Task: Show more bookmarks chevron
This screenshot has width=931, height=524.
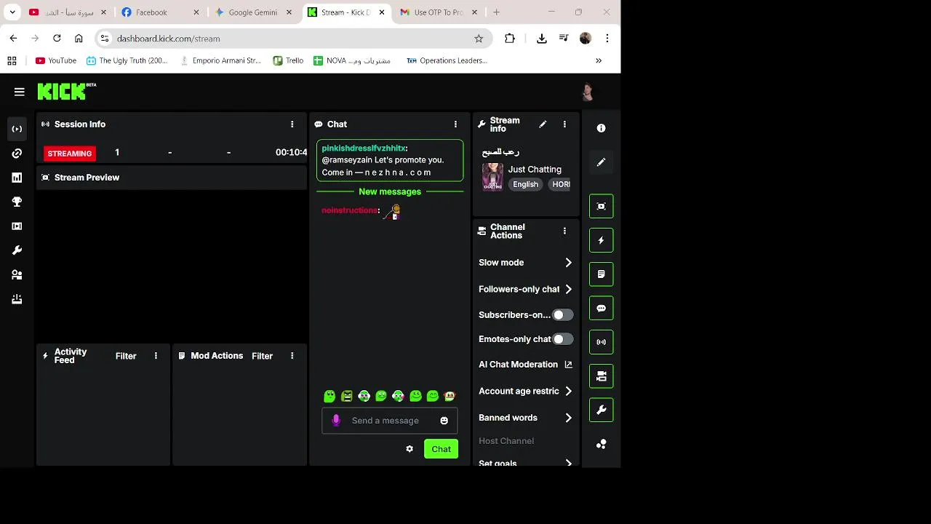Action: tap(599, 60)
